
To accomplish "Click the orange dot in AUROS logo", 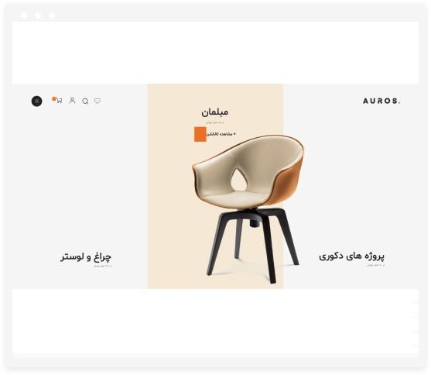I will [399, 103].
